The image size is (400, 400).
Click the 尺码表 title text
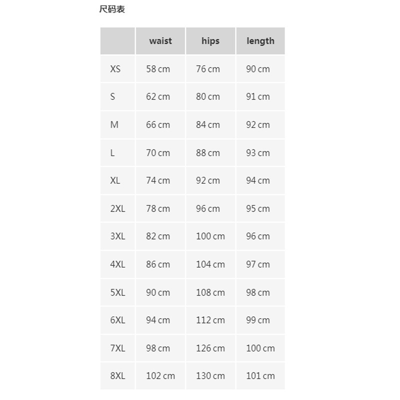(112, 9)
